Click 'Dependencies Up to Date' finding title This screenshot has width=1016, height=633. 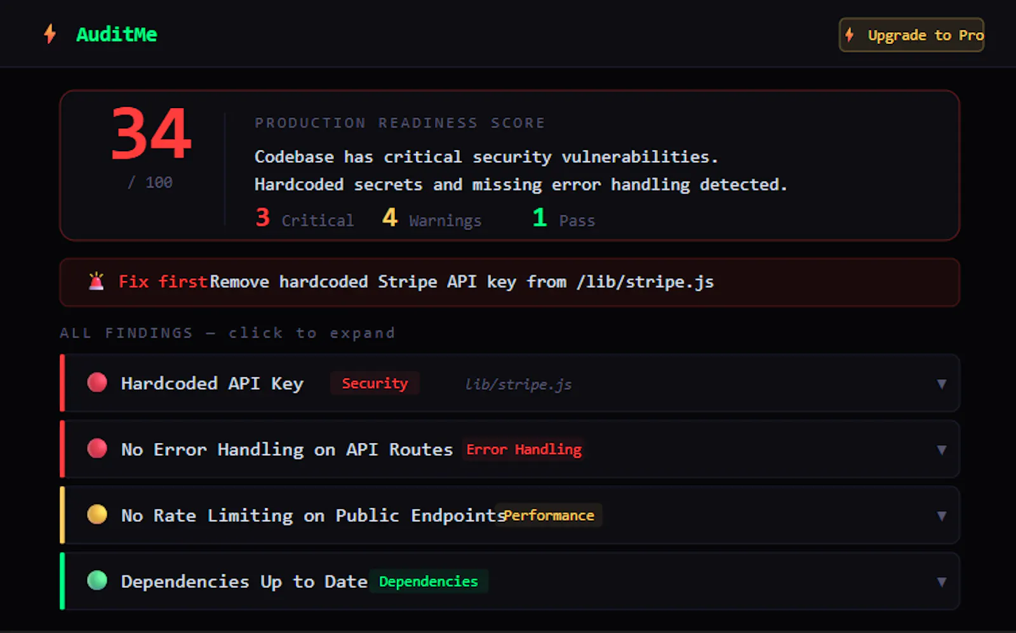tap(244, 582)
